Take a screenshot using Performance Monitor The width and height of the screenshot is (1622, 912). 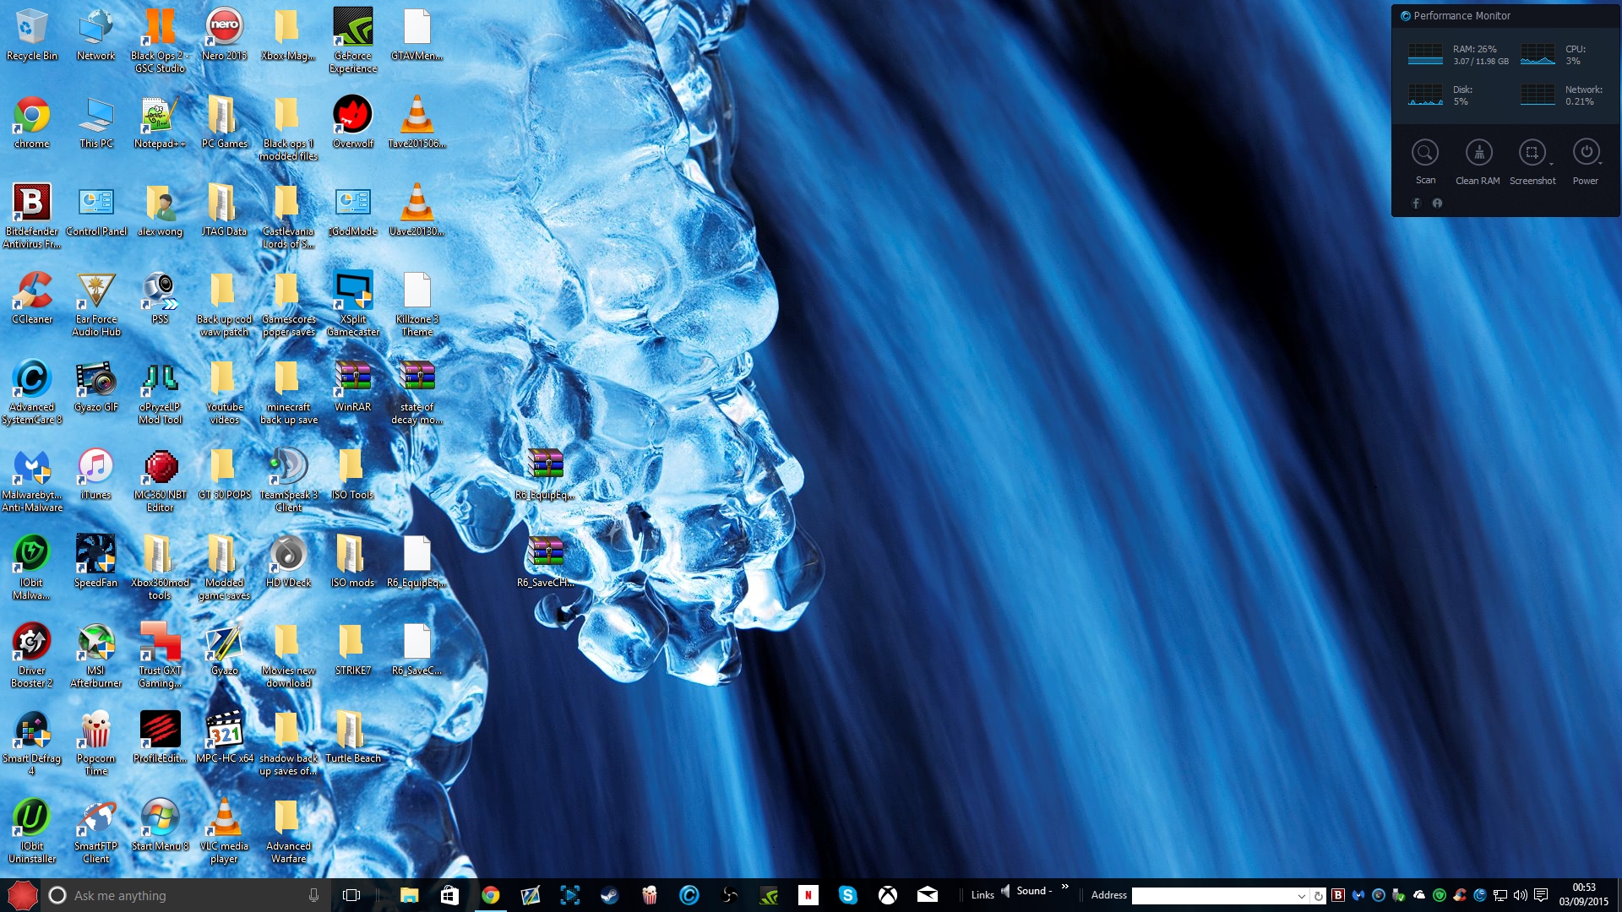[1532, 153]
